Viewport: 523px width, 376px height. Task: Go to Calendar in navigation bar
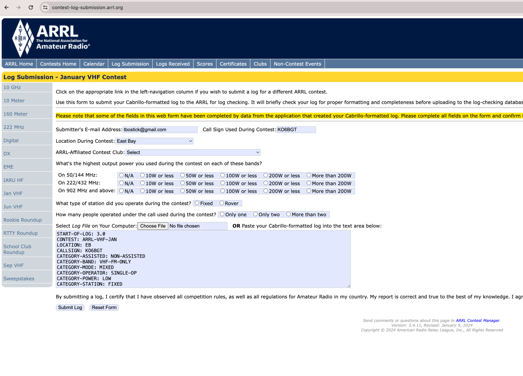pos(94,64)
